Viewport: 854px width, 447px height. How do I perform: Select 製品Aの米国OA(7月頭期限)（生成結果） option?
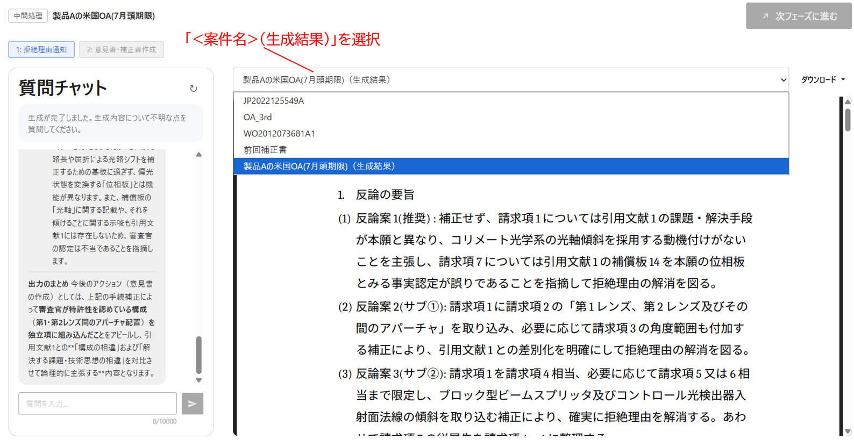click(x=511, y=166)
